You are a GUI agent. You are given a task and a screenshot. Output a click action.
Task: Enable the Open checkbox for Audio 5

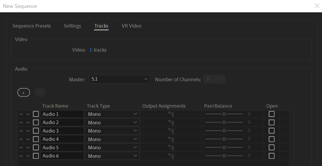click(x=272, y=148)
